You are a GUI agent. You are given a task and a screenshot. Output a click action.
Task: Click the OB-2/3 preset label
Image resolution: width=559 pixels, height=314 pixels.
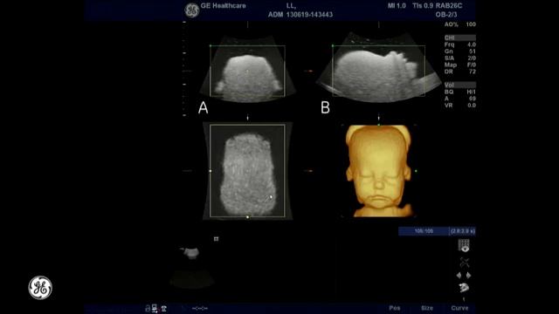446,15
